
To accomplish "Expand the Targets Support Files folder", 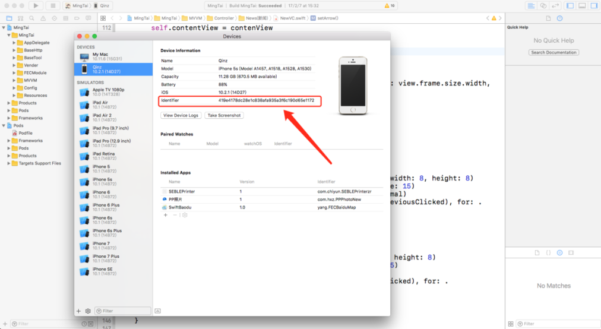I will coord(9,163).
